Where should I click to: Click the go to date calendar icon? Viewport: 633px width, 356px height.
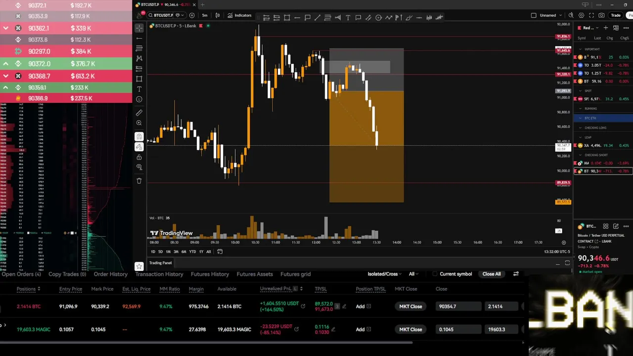pos(220,252)
